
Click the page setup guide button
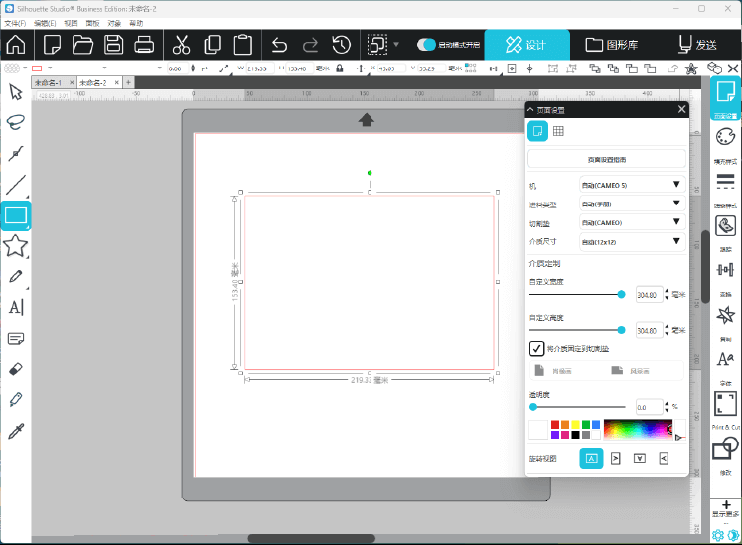[607, 160]
